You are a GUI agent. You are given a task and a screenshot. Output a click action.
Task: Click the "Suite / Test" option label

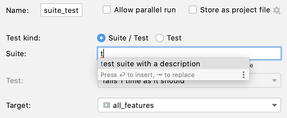pos(128,38)
